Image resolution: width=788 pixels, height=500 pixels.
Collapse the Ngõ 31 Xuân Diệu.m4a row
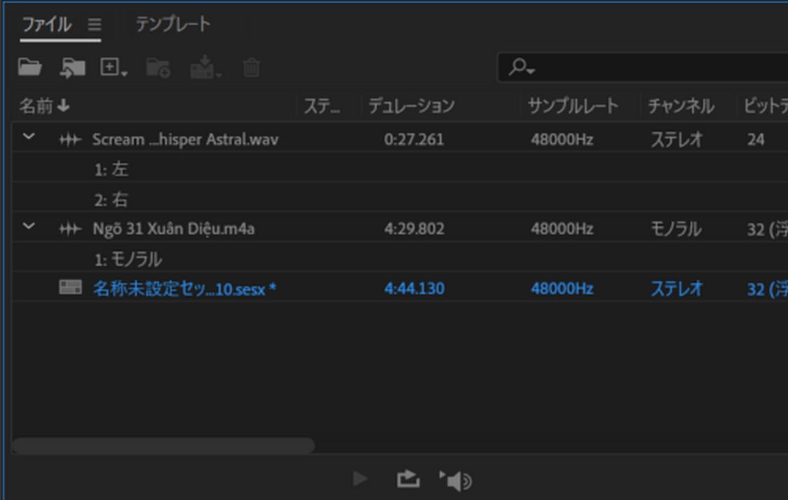point(29,226)
